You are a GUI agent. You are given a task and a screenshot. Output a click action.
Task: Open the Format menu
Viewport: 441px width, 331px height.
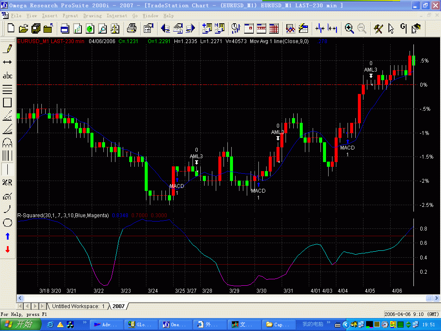70,16
